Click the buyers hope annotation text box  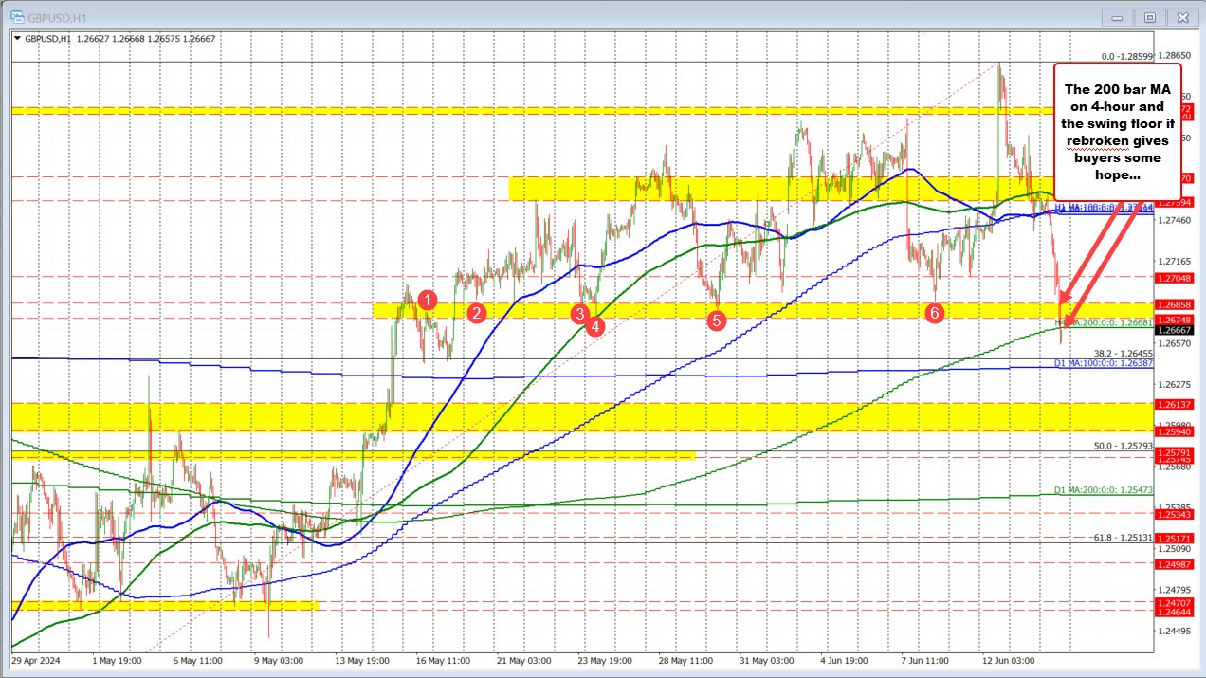(x=1116, y=123)
